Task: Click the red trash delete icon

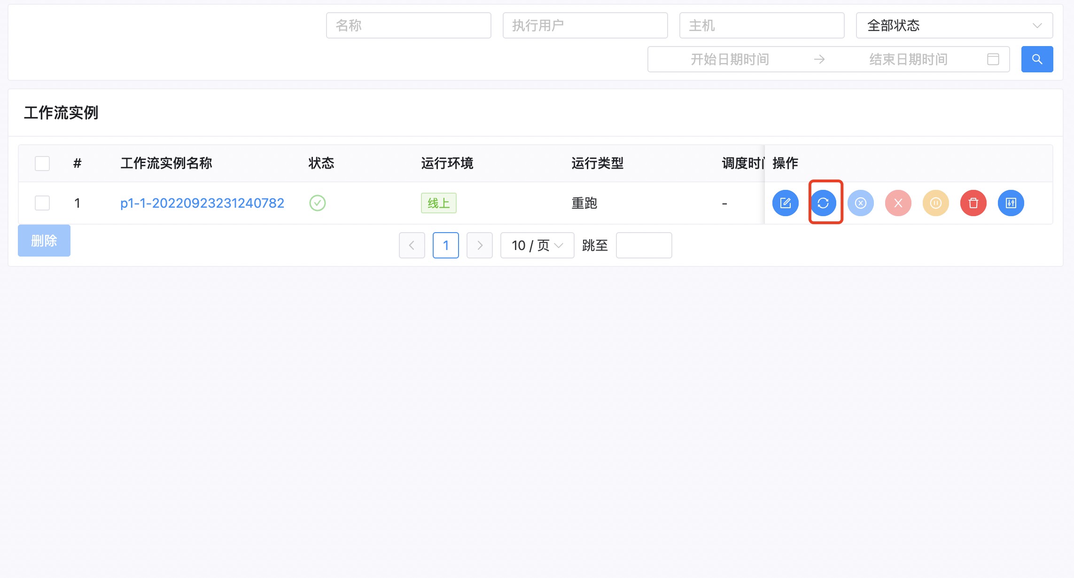Action: coord(973,203)
